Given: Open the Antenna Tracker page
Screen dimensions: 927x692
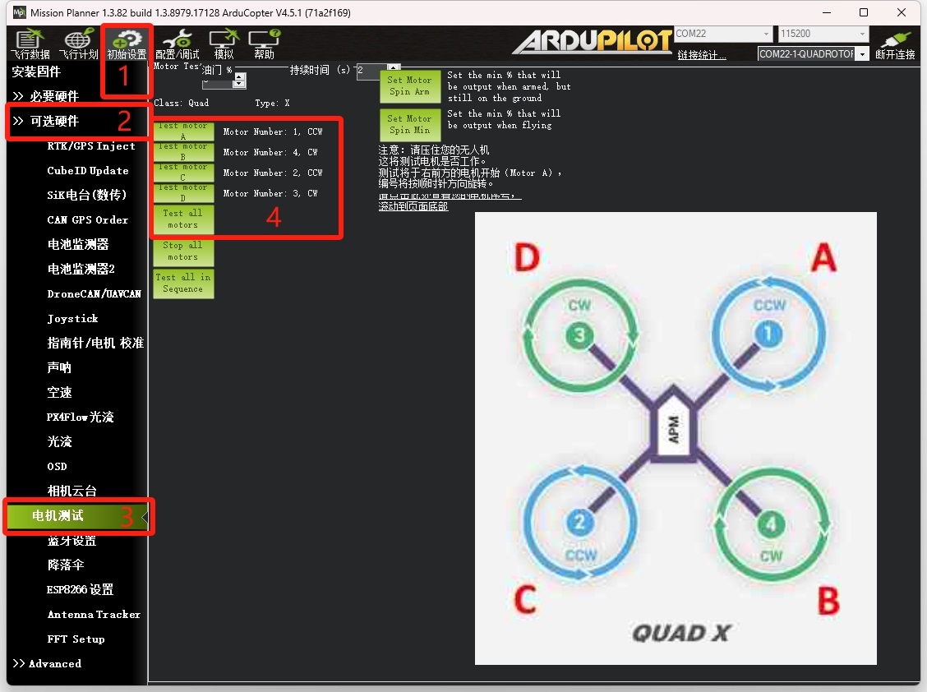Looking at the screenshot, I should (x=94, y=615).
